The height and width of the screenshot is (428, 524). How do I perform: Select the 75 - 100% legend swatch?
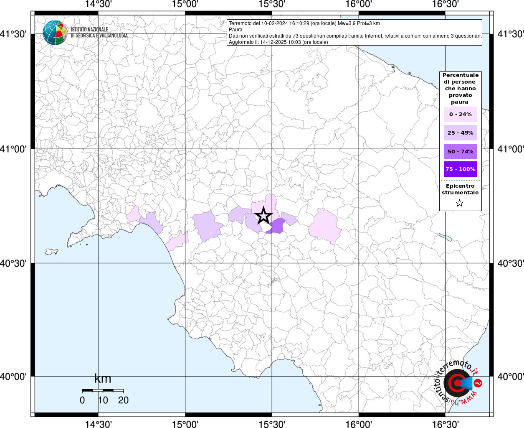click(x=460, y=169)
